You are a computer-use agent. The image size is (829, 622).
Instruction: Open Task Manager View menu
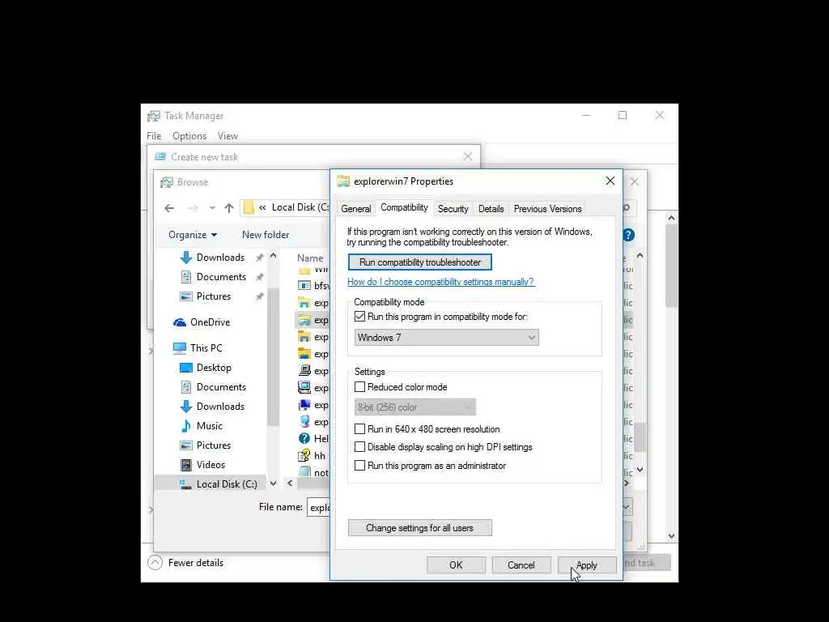[227, 136]
